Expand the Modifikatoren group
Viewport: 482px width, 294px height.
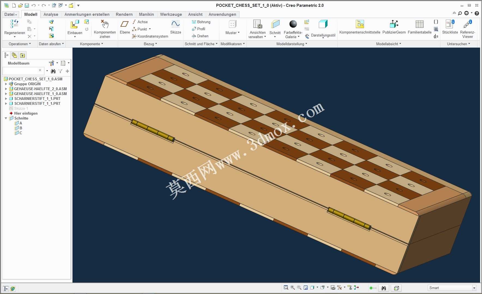pyautogui.click(x=233, y=44)
